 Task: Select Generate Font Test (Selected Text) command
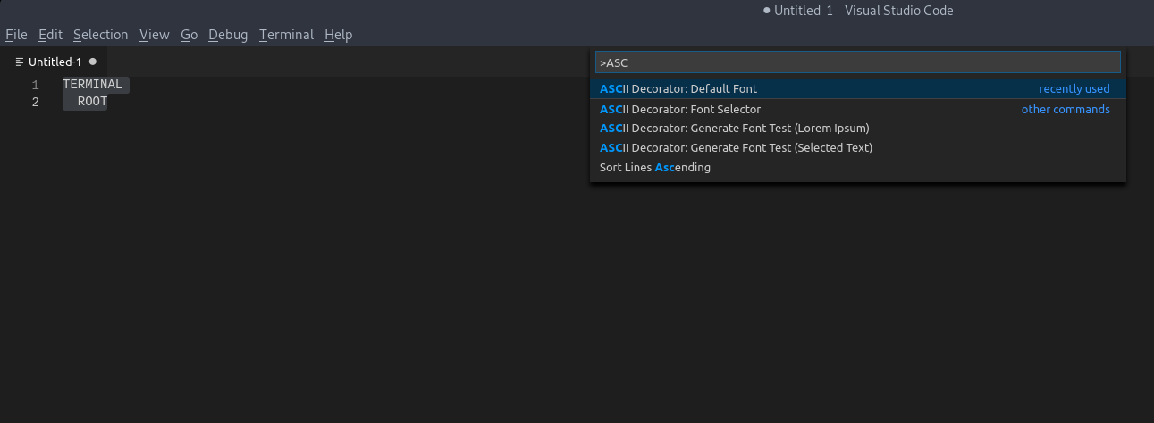point(858,147)
